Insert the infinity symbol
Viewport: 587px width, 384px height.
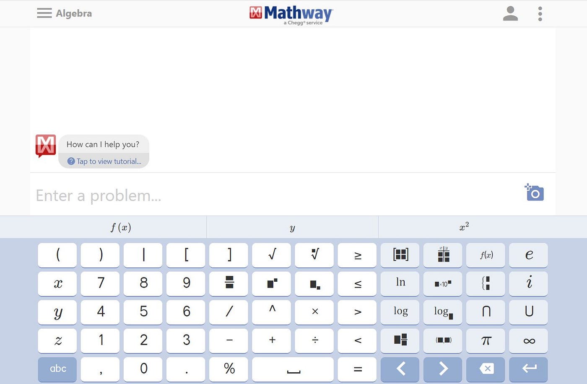tap(528, 340)
